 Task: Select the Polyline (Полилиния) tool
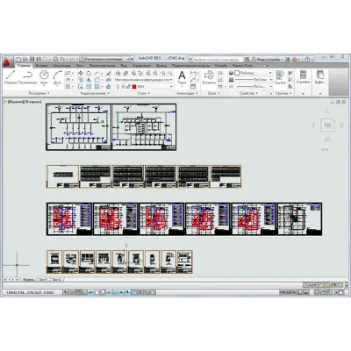(27, 77)
